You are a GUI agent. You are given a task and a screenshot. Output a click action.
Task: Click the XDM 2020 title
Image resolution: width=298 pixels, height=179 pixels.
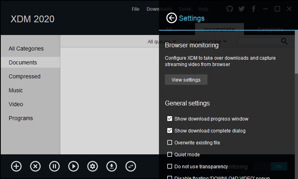coord(33,19)
